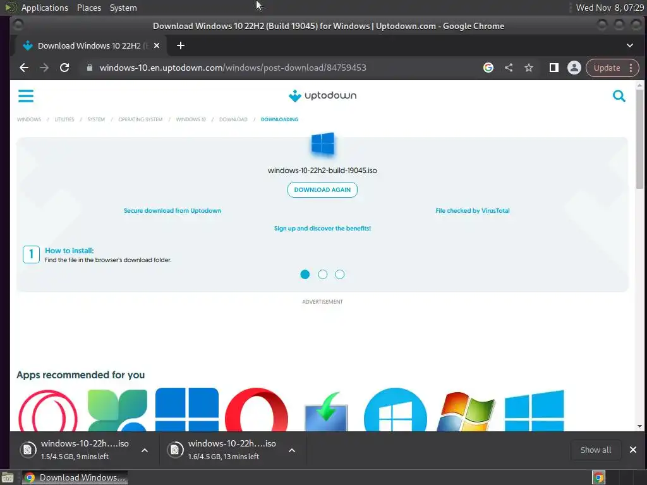Open the Windows 11 recommended app icon

tap(187, 409)
